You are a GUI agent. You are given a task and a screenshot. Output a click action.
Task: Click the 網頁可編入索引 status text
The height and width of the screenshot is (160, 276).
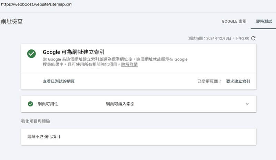point(120,104)
